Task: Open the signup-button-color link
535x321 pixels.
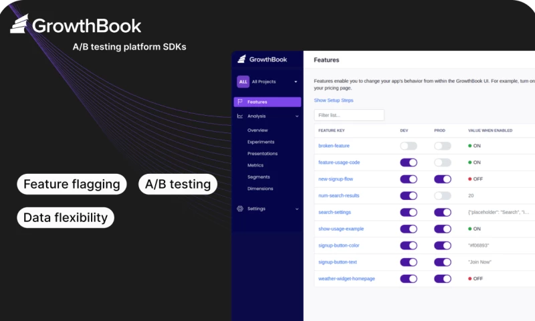Action: pos(338,245)
